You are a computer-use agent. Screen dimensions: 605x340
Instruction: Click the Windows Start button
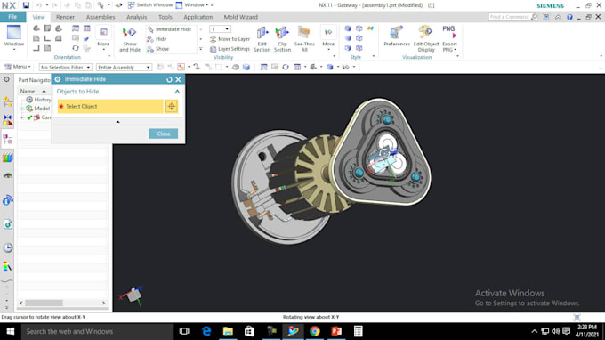[x=11, y=331]
